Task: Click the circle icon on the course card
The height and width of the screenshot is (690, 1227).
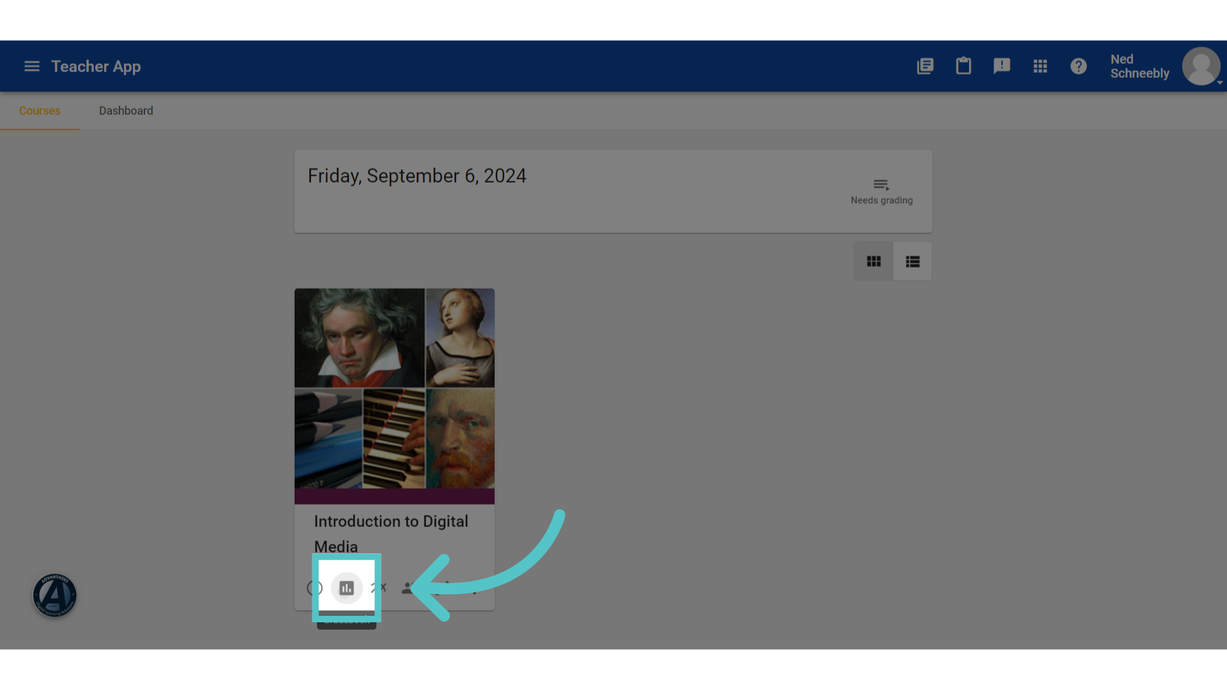Action: pyautogui.click(x=314, y=588)
